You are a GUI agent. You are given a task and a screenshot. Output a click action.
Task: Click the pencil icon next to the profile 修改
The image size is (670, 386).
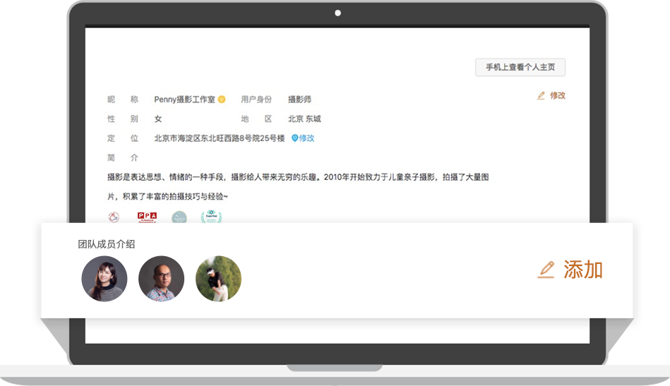542,95
